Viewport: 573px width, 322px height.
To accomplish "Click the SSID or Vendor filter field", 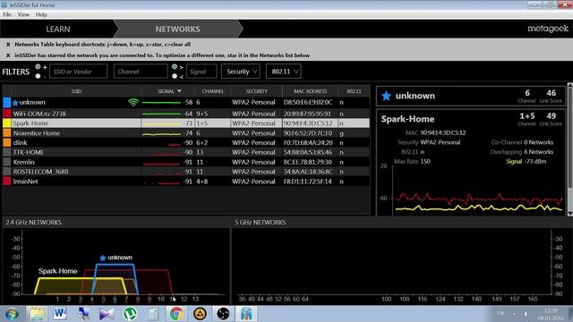I will pyautogui.click(x=78, y=72).
